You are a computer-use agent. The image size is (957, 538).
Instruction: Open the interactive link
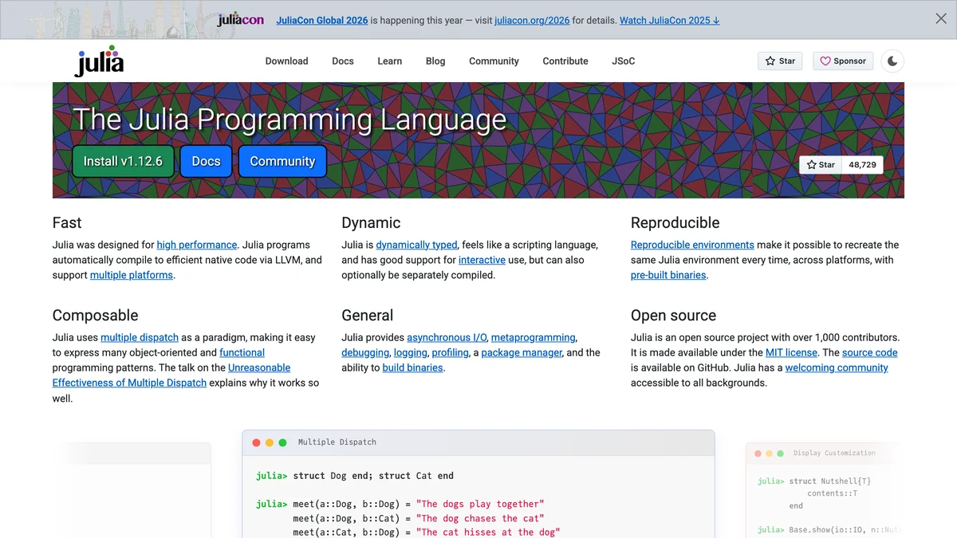[x=482, y=260]
